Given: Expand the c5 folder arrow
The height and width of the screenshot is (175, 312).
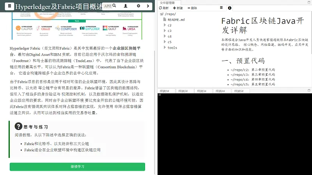Looking at the screenshot, I should pos(165,42).
